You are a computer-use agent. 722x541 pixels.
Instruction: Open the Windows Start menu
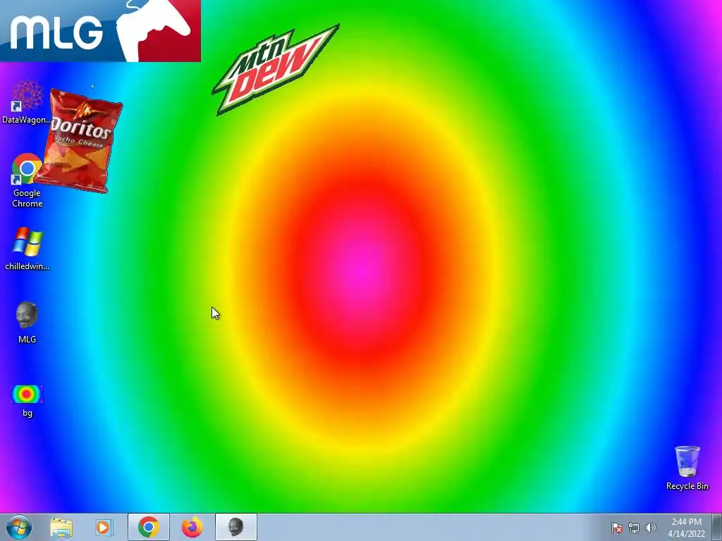click(19, 527)
